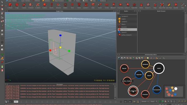The height and width of the screenshot is (105, 187).
Task: Click the Cube01 node in Relationship Editor
Action: [149, 76]
